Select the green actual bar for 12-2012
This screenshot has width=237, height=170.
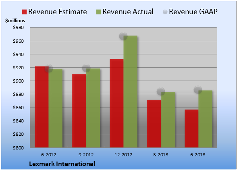pos(131,91)
